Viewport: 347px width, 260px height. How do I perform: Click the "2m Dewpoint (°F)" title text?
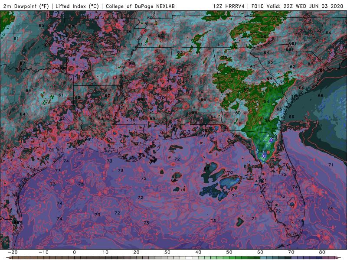(26, 6)
